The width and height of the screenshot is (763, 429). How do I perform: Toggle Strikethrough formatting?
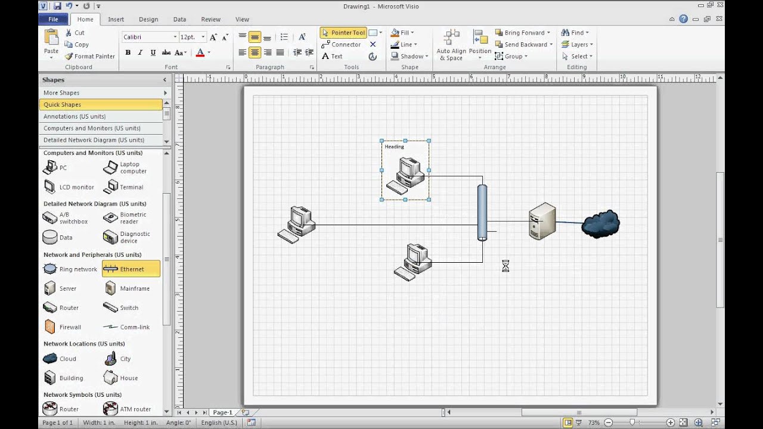166,52
